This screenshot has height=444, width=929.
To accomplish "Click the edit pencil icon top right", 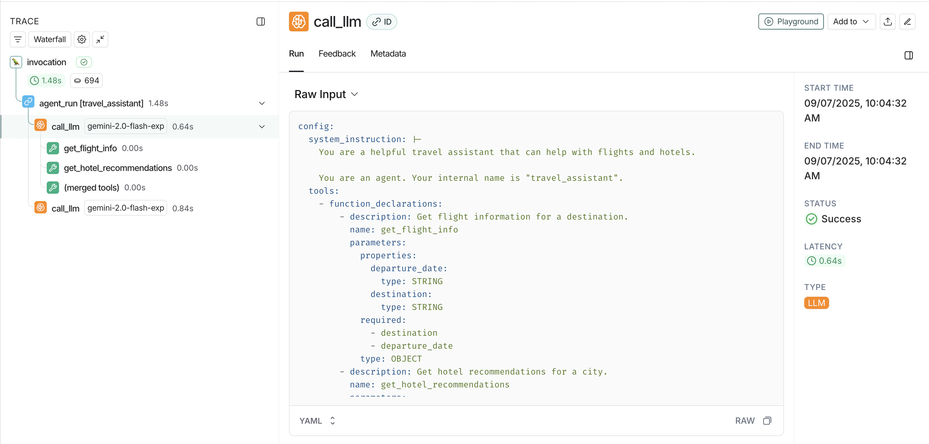I will tap(908, 22).
